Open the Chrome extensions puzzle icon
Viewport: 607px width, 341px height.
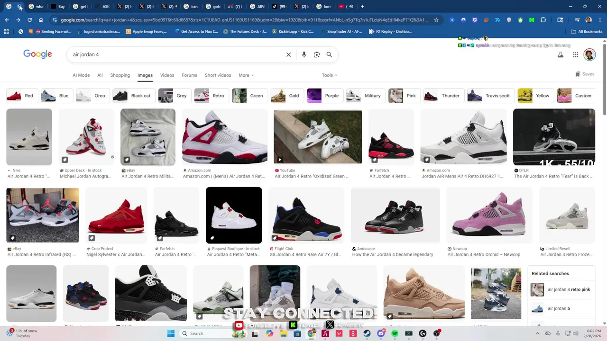tap(543, 20)
